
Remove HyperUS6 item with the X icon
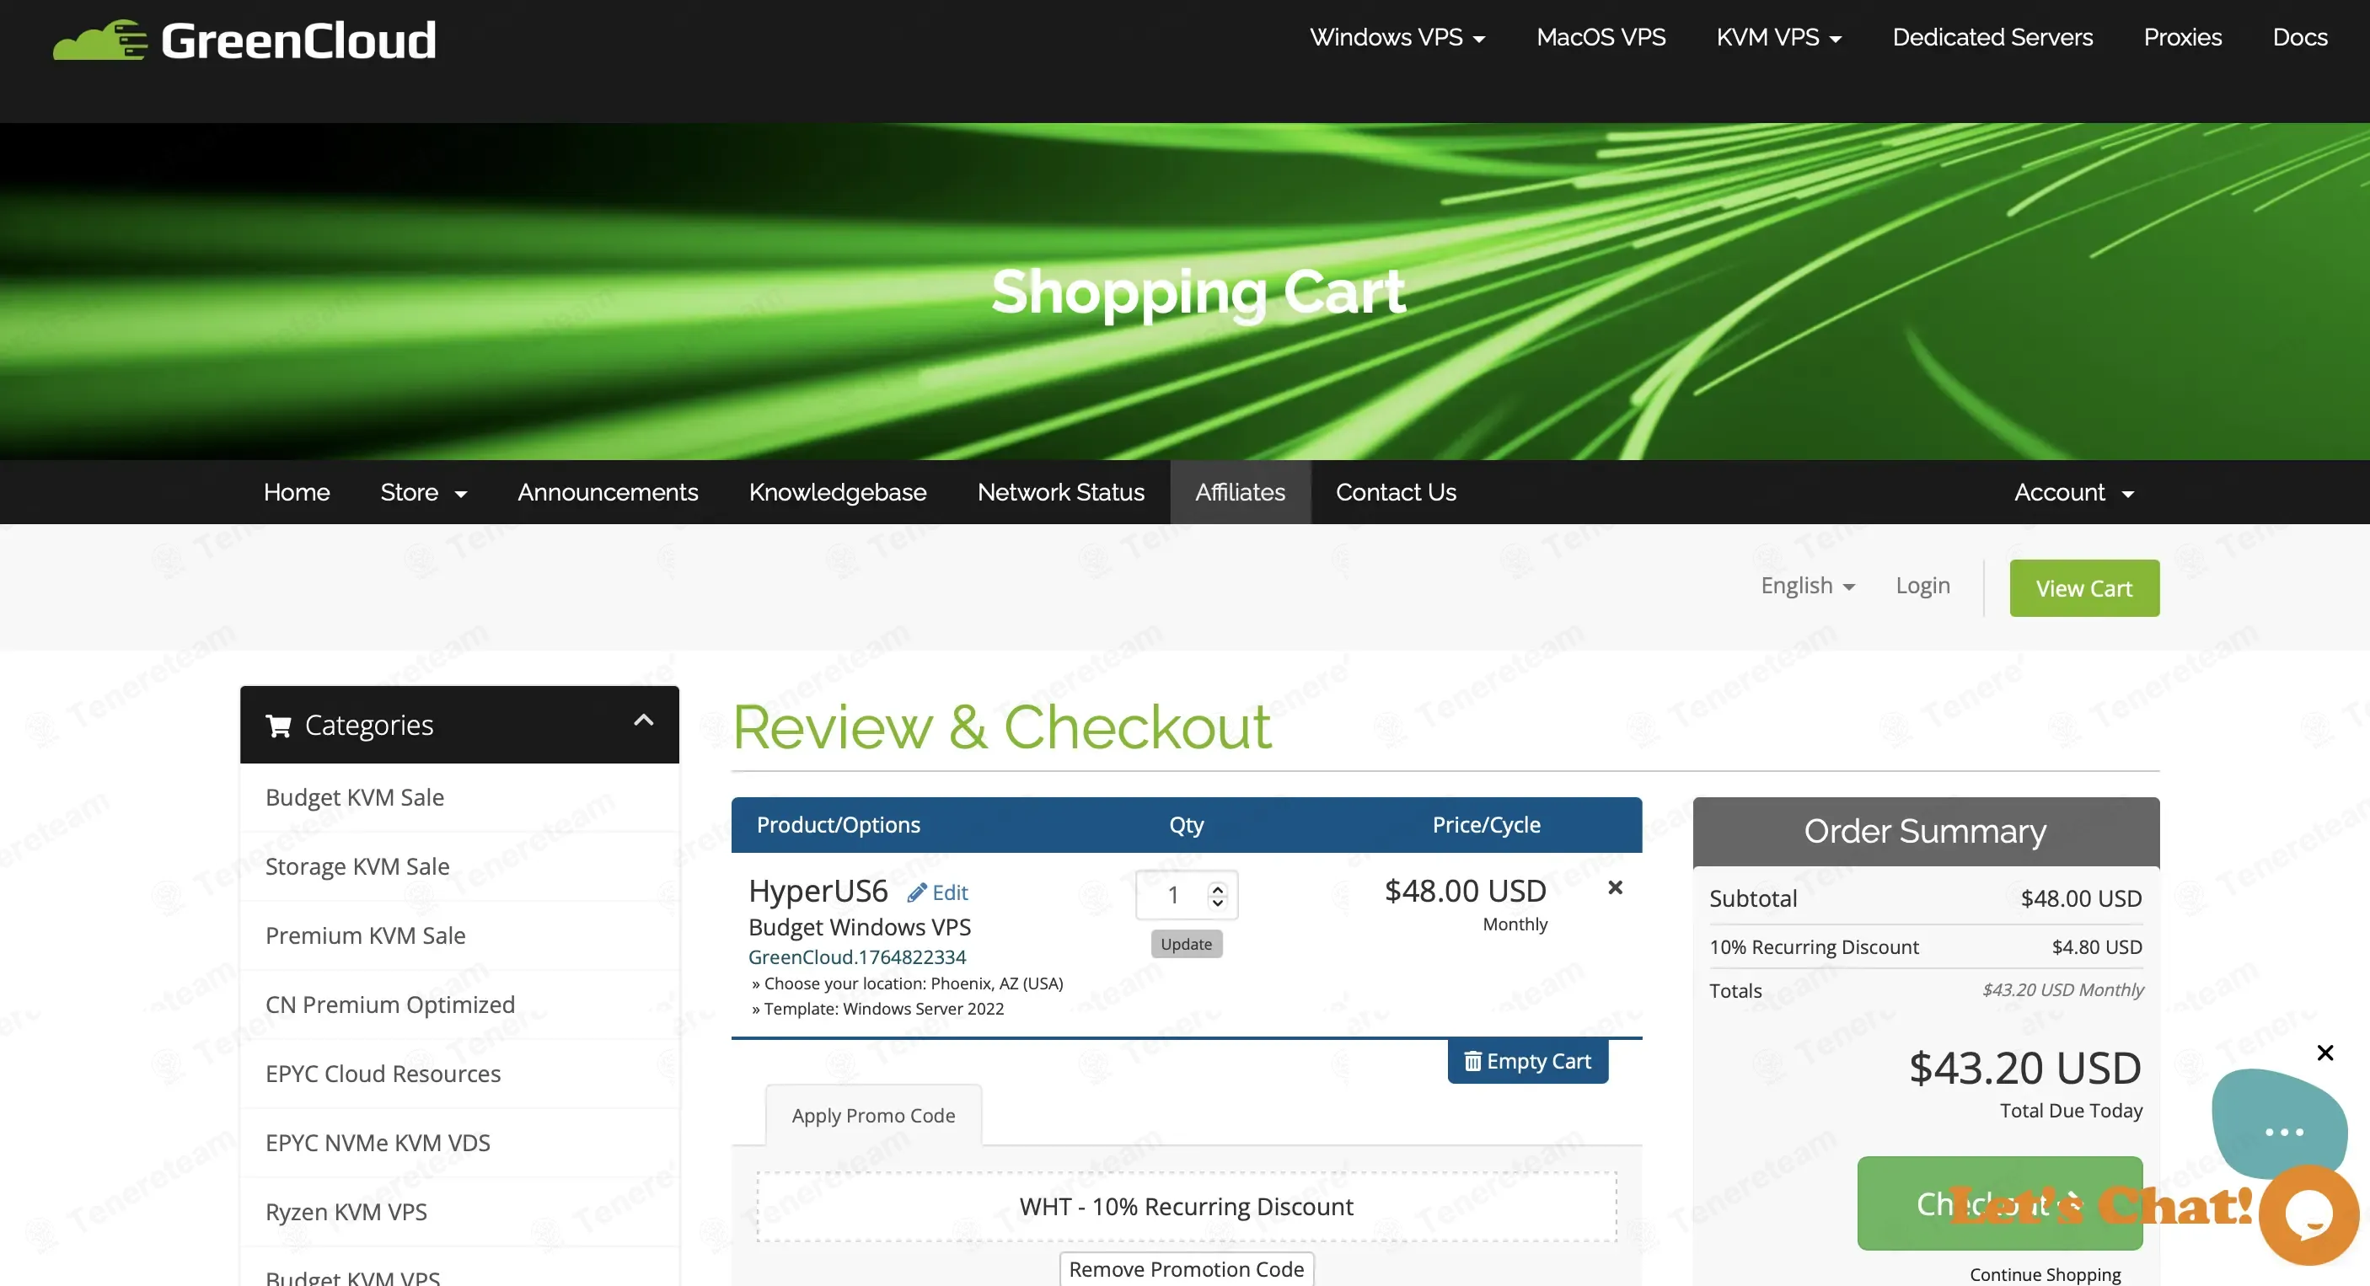(x=1615, y=887)
